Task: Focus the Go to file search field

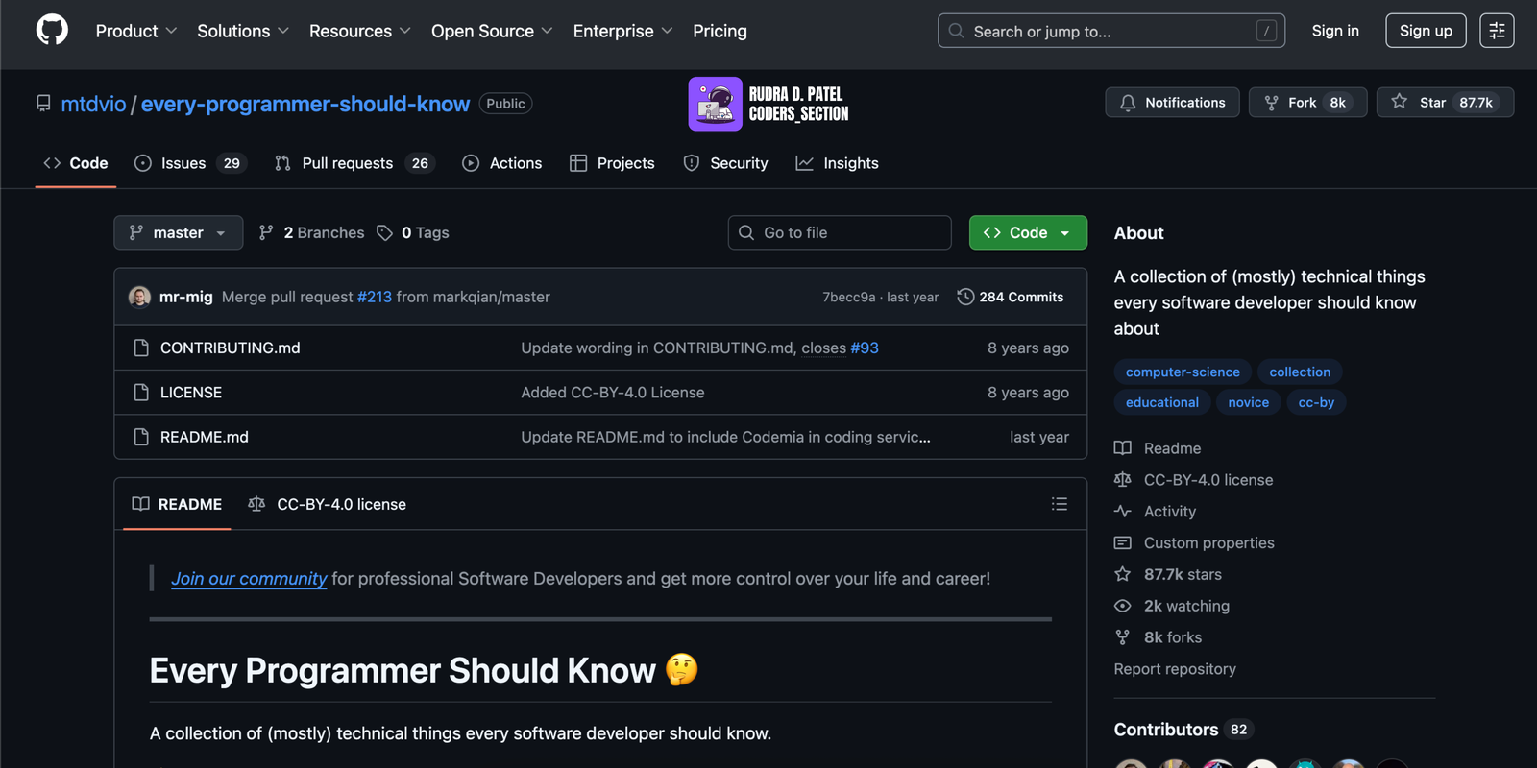Action: 839,232
